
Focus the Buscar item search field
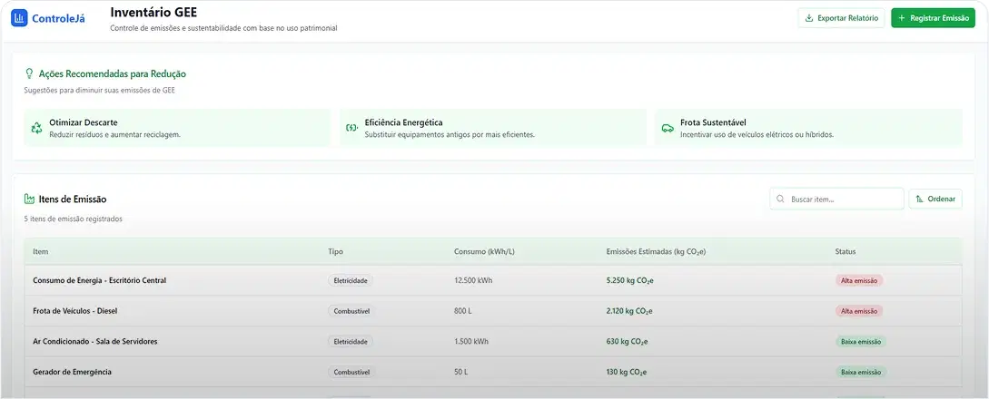tap(843, 199)
